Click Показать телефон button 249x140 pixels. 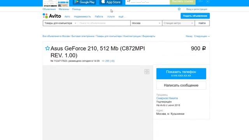tap(181, 73)
